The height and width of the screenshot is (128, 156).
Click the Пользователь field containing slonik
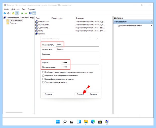(77, 45)
